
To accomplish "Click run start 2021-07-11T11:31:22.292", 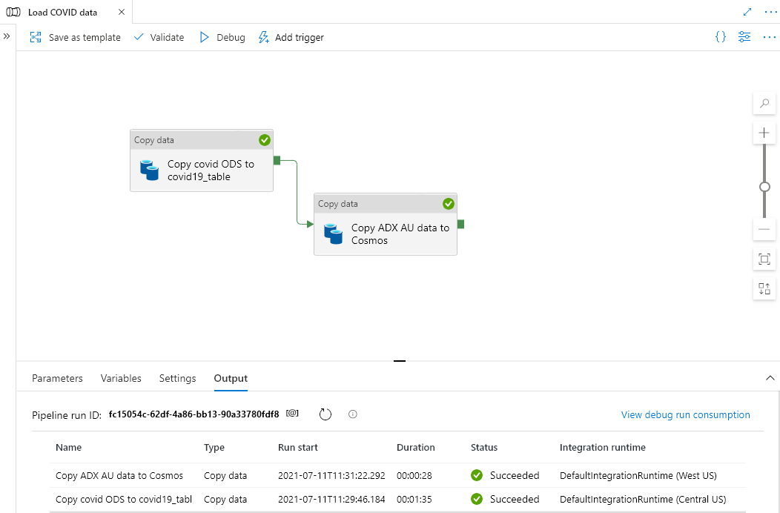I will tap(332, 475).
